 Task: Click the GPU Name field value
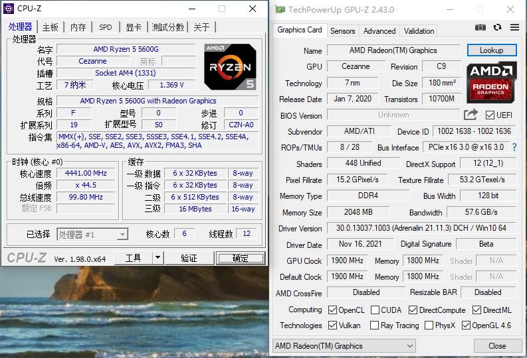[x=393, y=50]
